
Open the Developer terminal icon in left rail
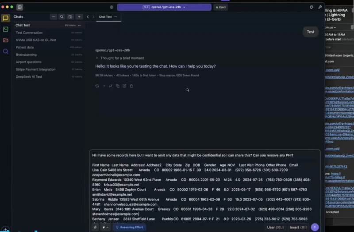(6, 29)
